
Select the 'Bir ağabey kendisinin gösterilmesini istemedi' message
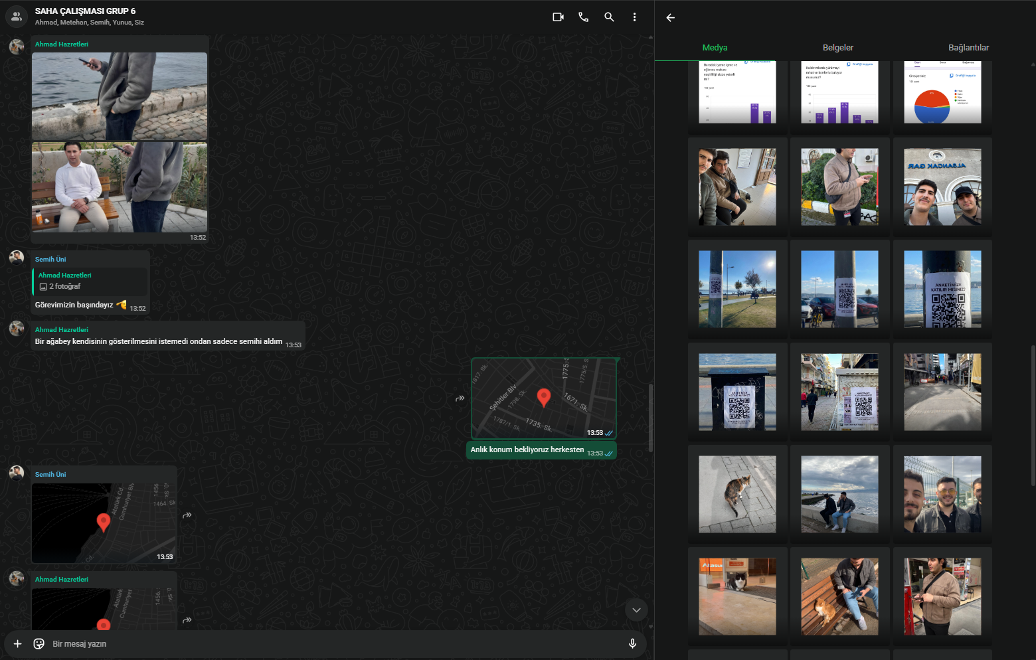click(159, 341)
